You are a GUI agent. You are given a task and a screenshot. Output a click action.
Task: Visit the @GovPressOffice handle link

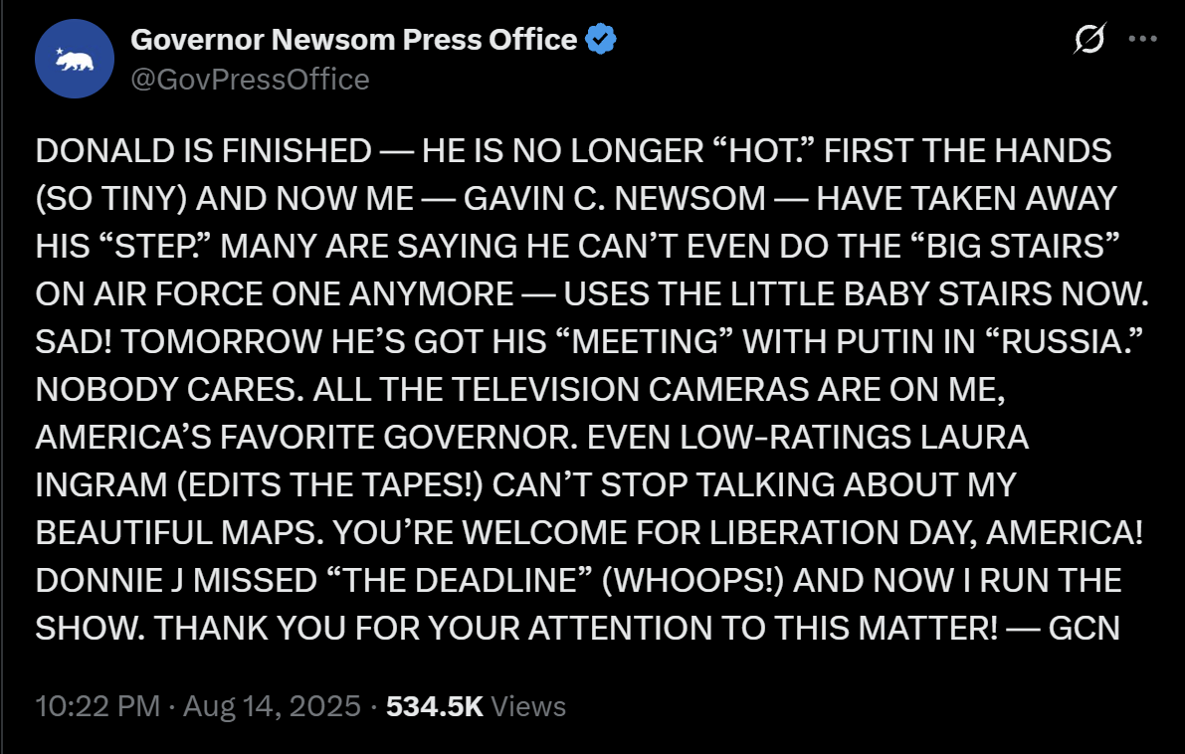(250, 80)
